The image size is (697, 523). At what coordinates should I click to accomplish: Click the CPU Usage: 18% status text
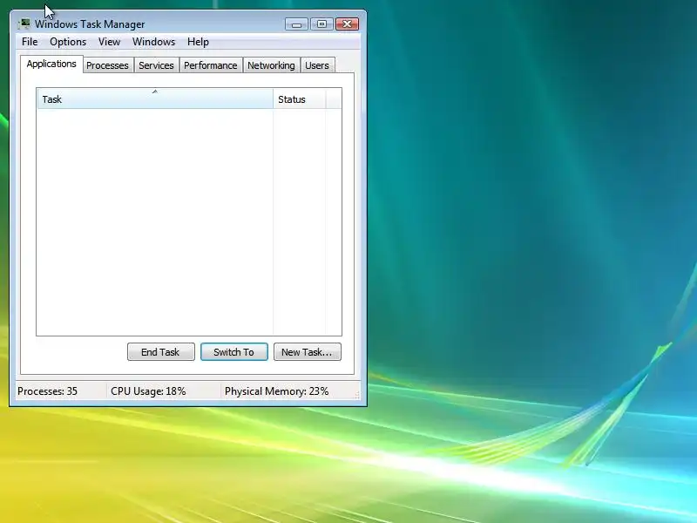[x=148, y=391]
